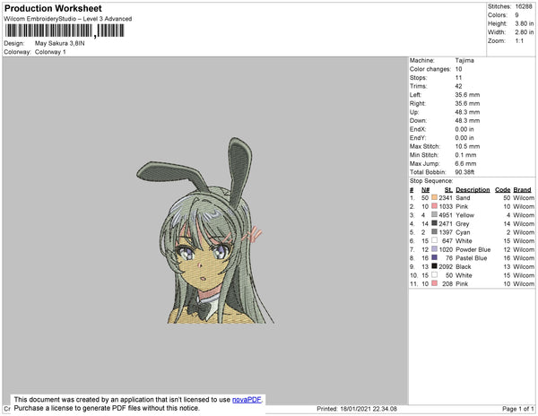The image size is (538, 416).
Task: Click the 'Cyan' description in stop 5
Action: [463, 232]
